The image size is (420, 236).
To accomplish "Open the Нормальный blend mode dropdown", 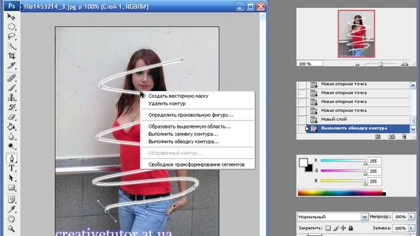I will pyautogui.click(x=365, y=217).
